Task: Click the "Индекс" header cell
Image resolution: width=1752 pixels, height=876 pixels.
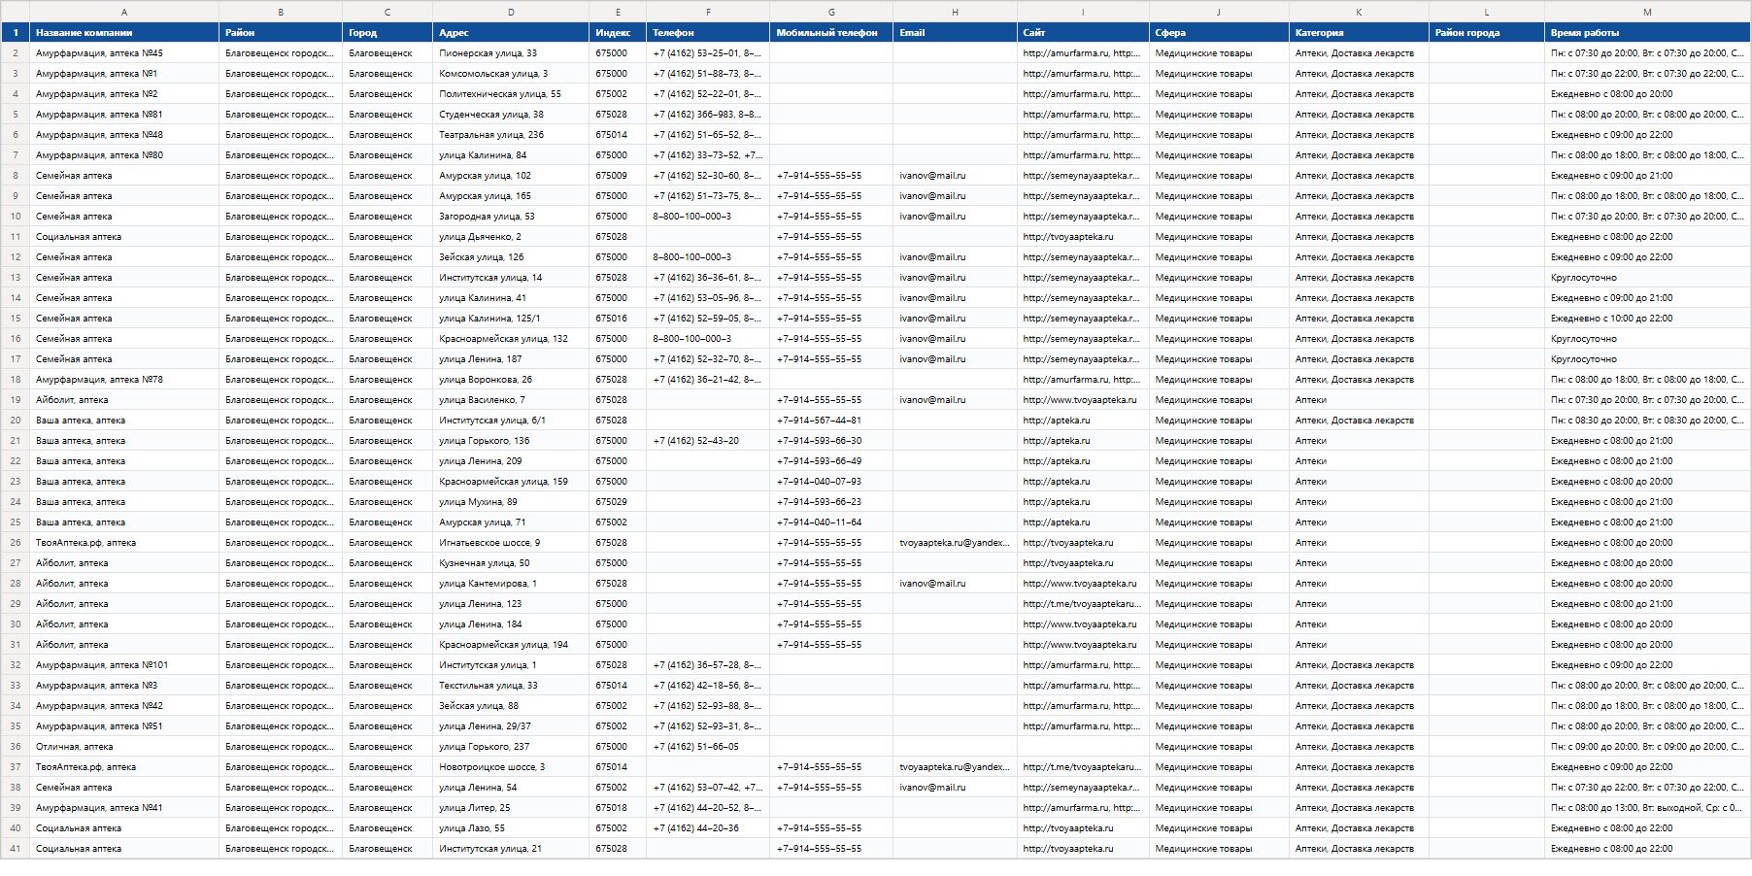Action: pos(618,32)
